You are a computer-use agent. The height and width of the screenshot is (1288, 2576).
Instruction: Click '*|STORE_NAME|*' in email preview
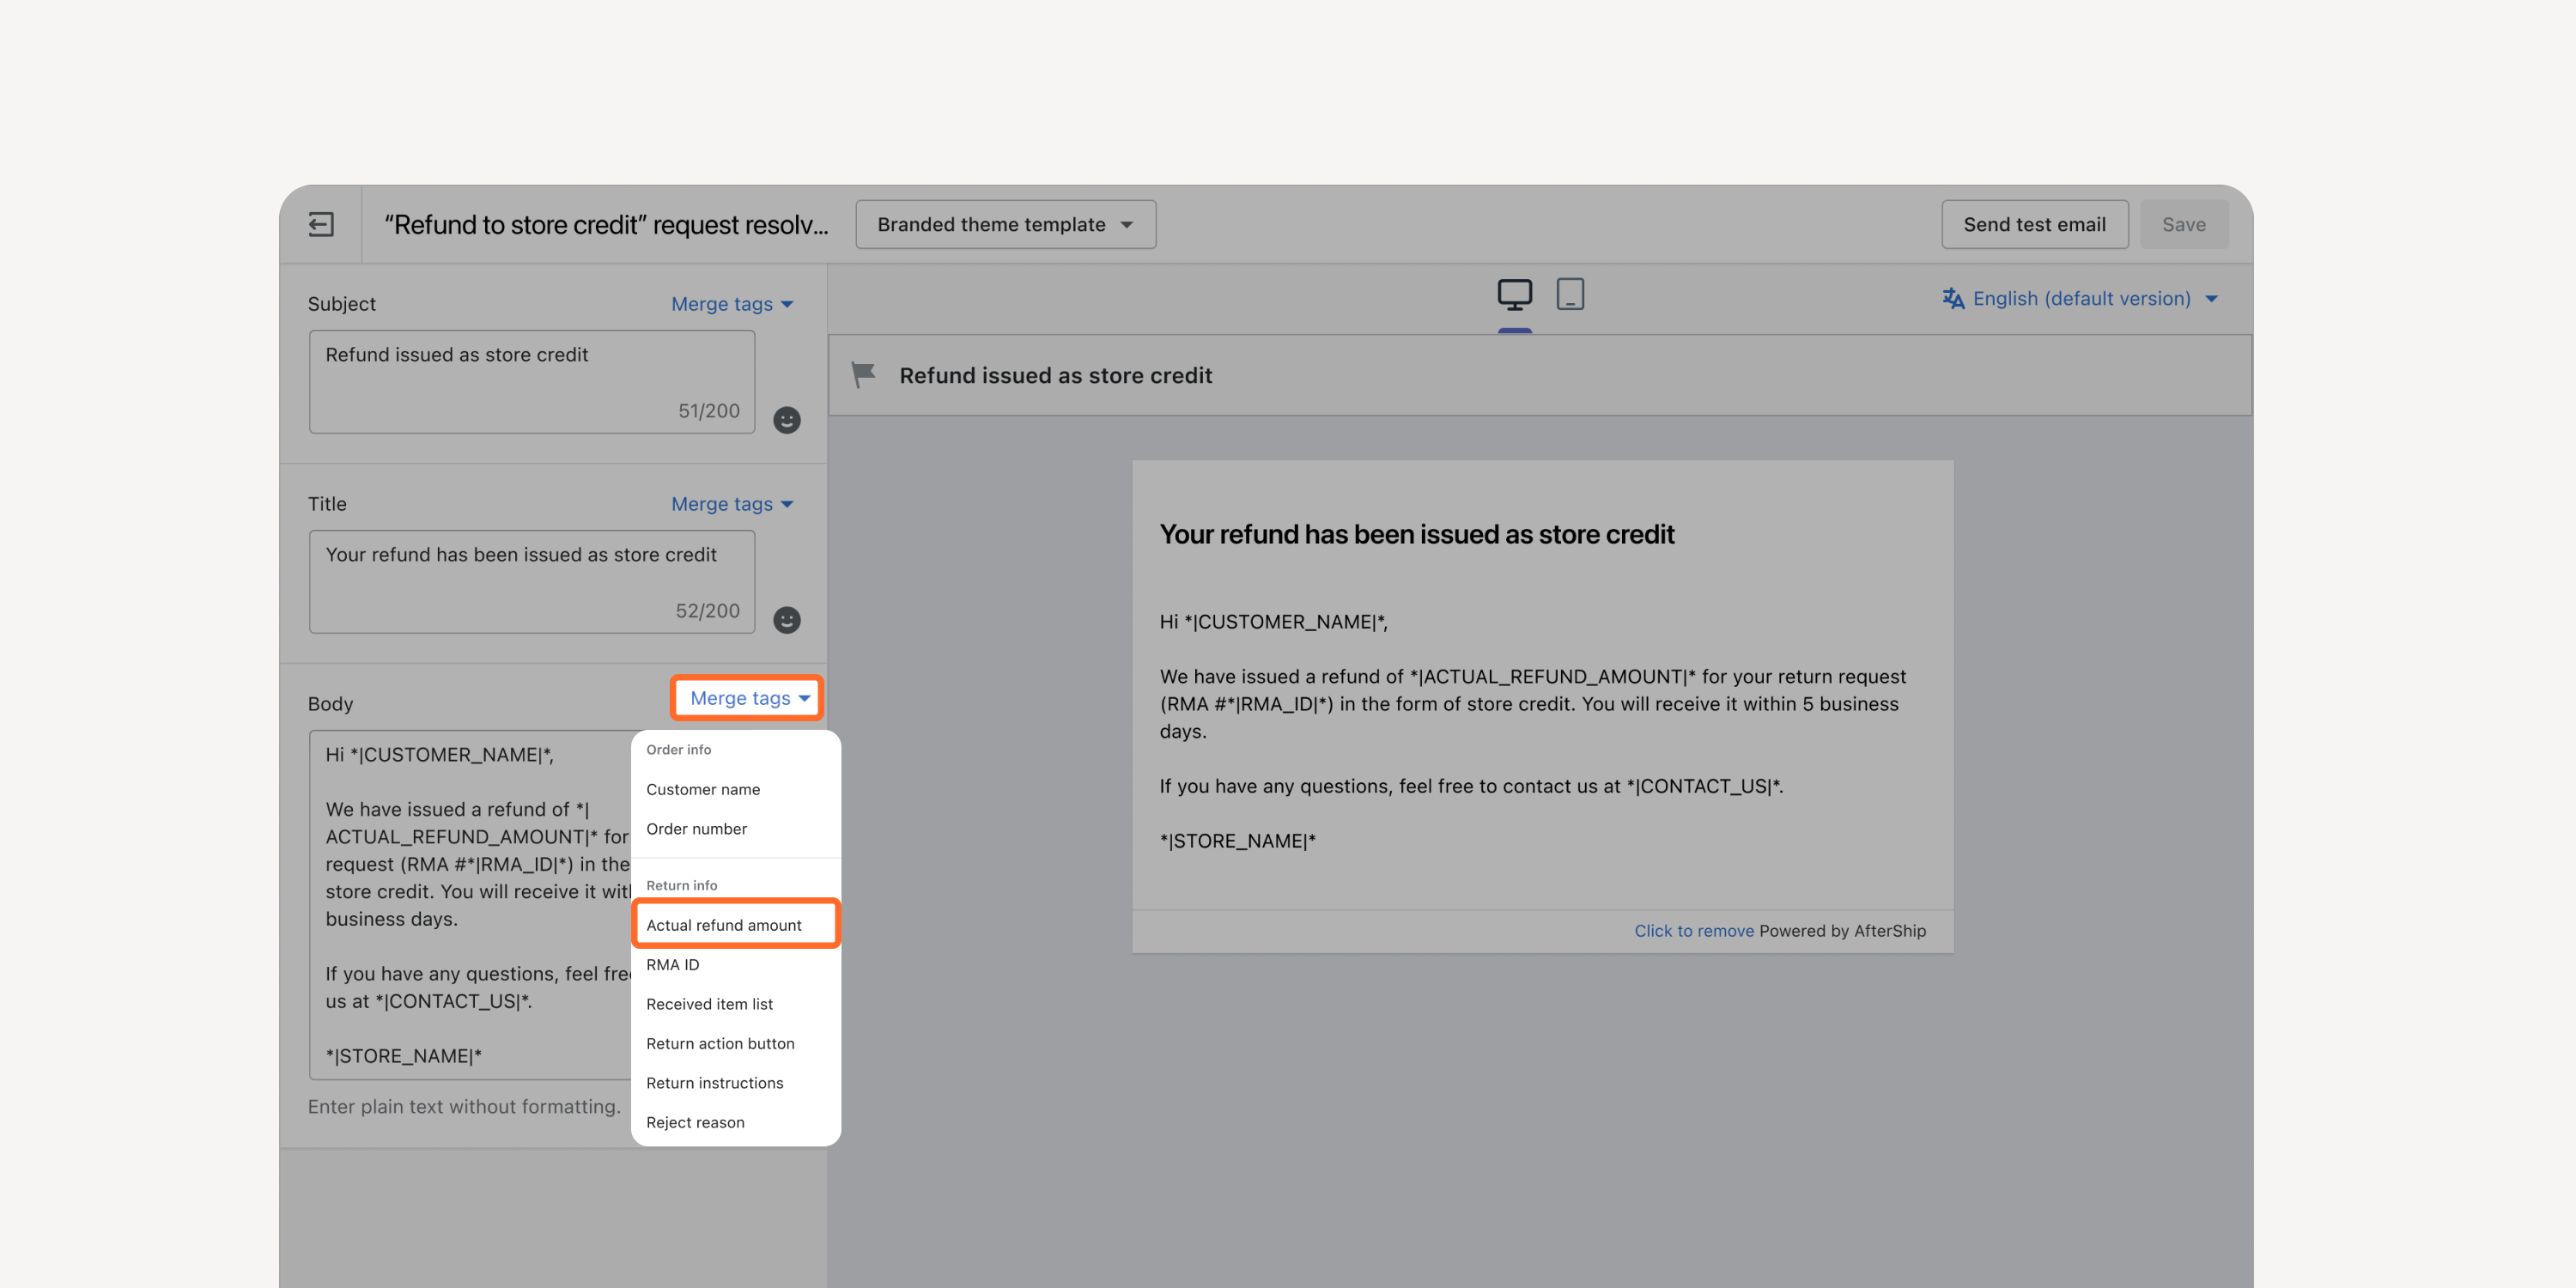pyautogui.click(x=1237, y=841)
